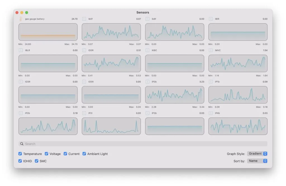286x186 pixels.
Task: Click the IP2b value 0.19
Action: point(75,113)
